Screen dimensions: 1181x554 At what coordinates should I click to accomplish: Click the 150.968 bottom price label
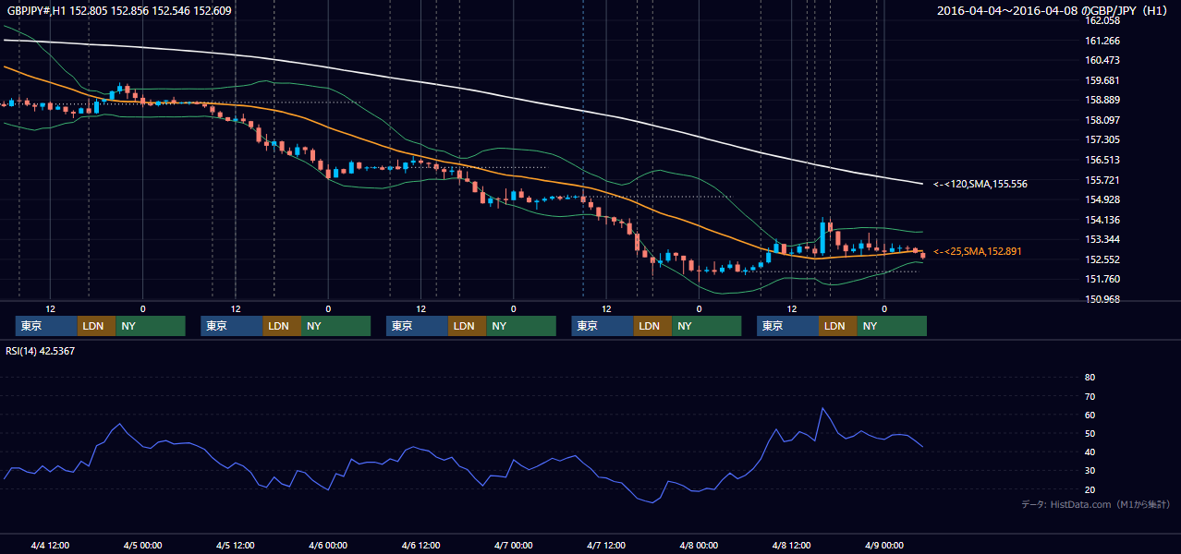1102,299
